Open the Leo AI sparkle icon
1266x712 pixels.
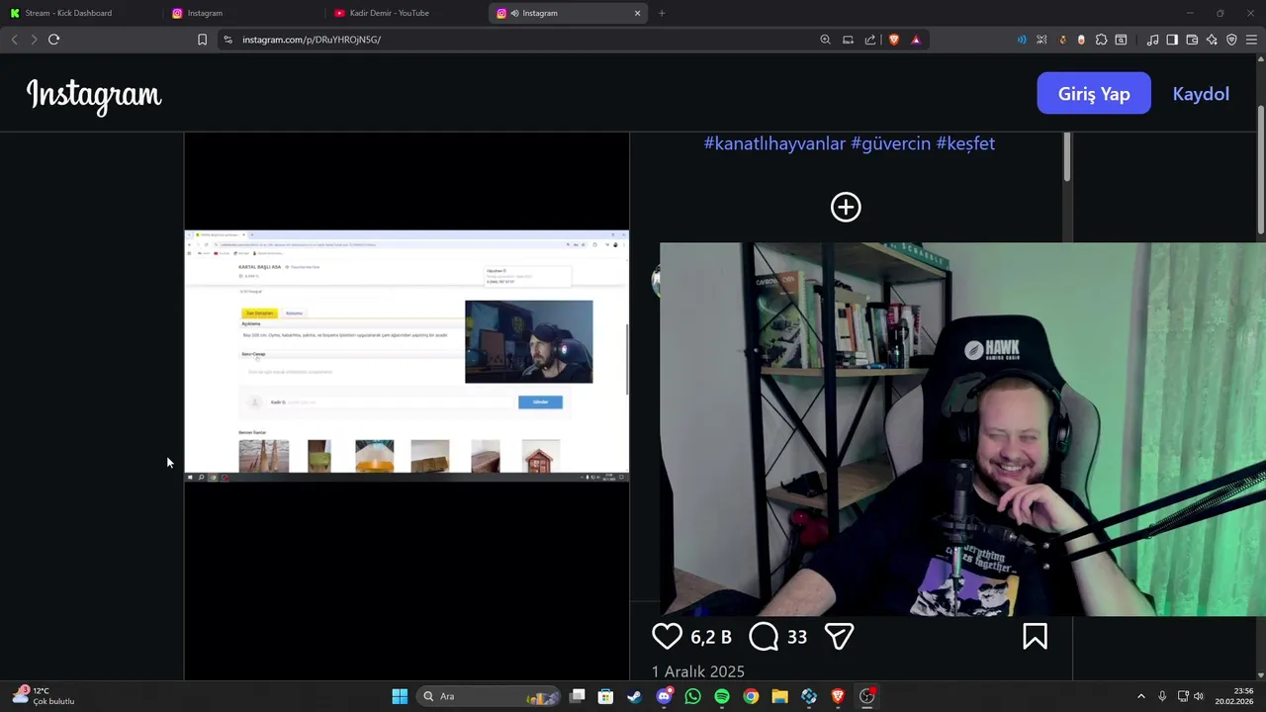[1212, 40]
